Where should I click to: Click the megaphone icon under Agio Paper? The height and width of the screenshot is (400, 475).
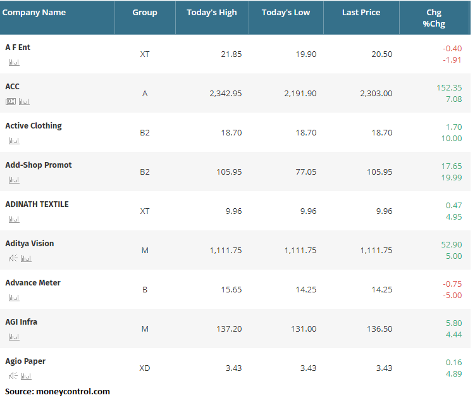(x=13, y=376)
